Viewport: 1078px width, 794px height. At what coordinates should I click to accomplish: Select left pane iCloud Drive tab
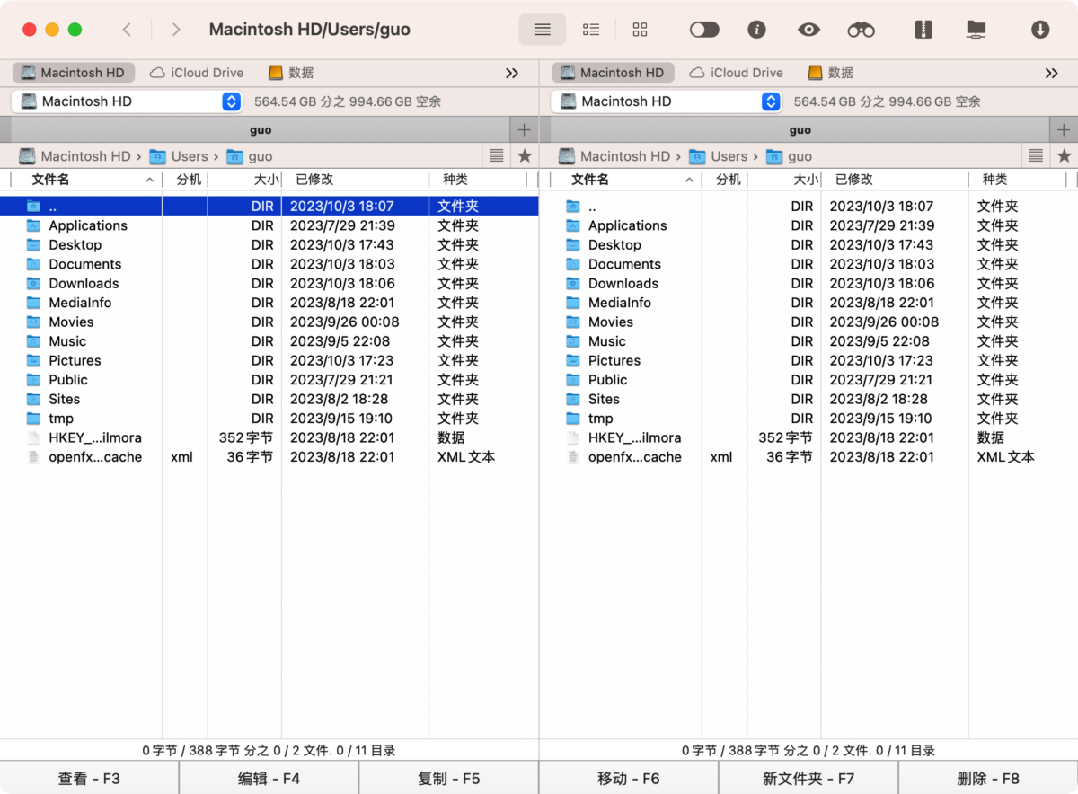(197, 73)
